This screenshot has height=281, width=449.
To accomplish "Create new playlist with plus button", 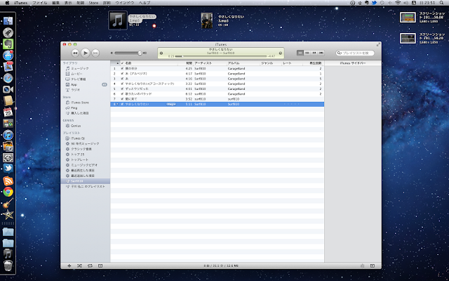I will (x=69, y=266).
